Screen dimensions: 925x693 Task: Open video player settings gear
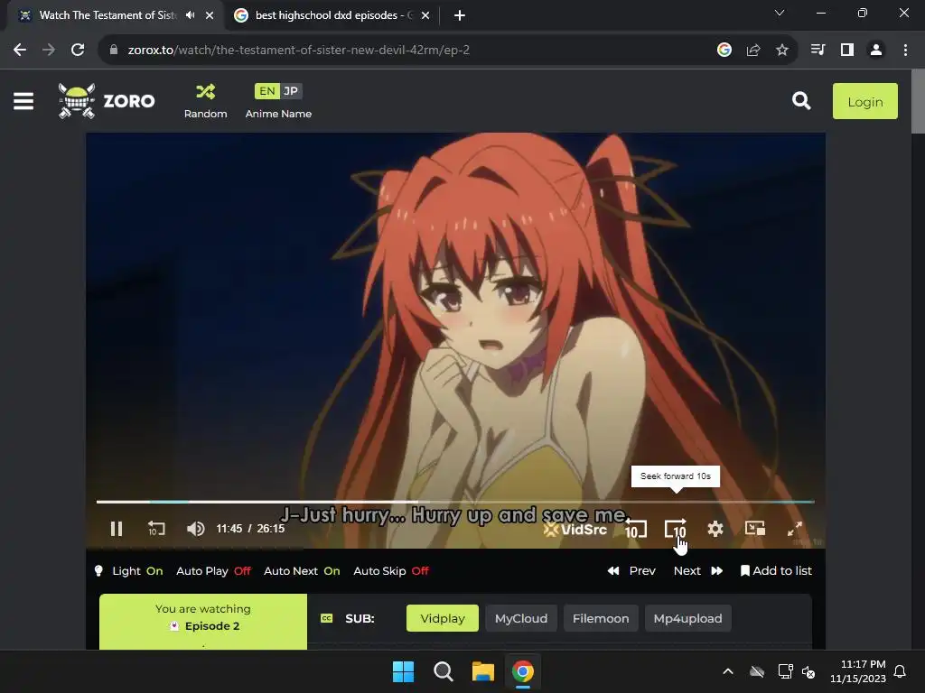tap(715, 529)
